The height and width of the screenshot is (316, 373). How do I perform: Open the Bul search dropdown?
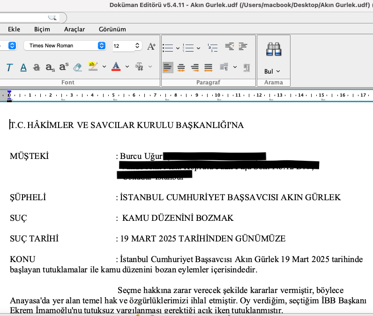coord(272,71)
